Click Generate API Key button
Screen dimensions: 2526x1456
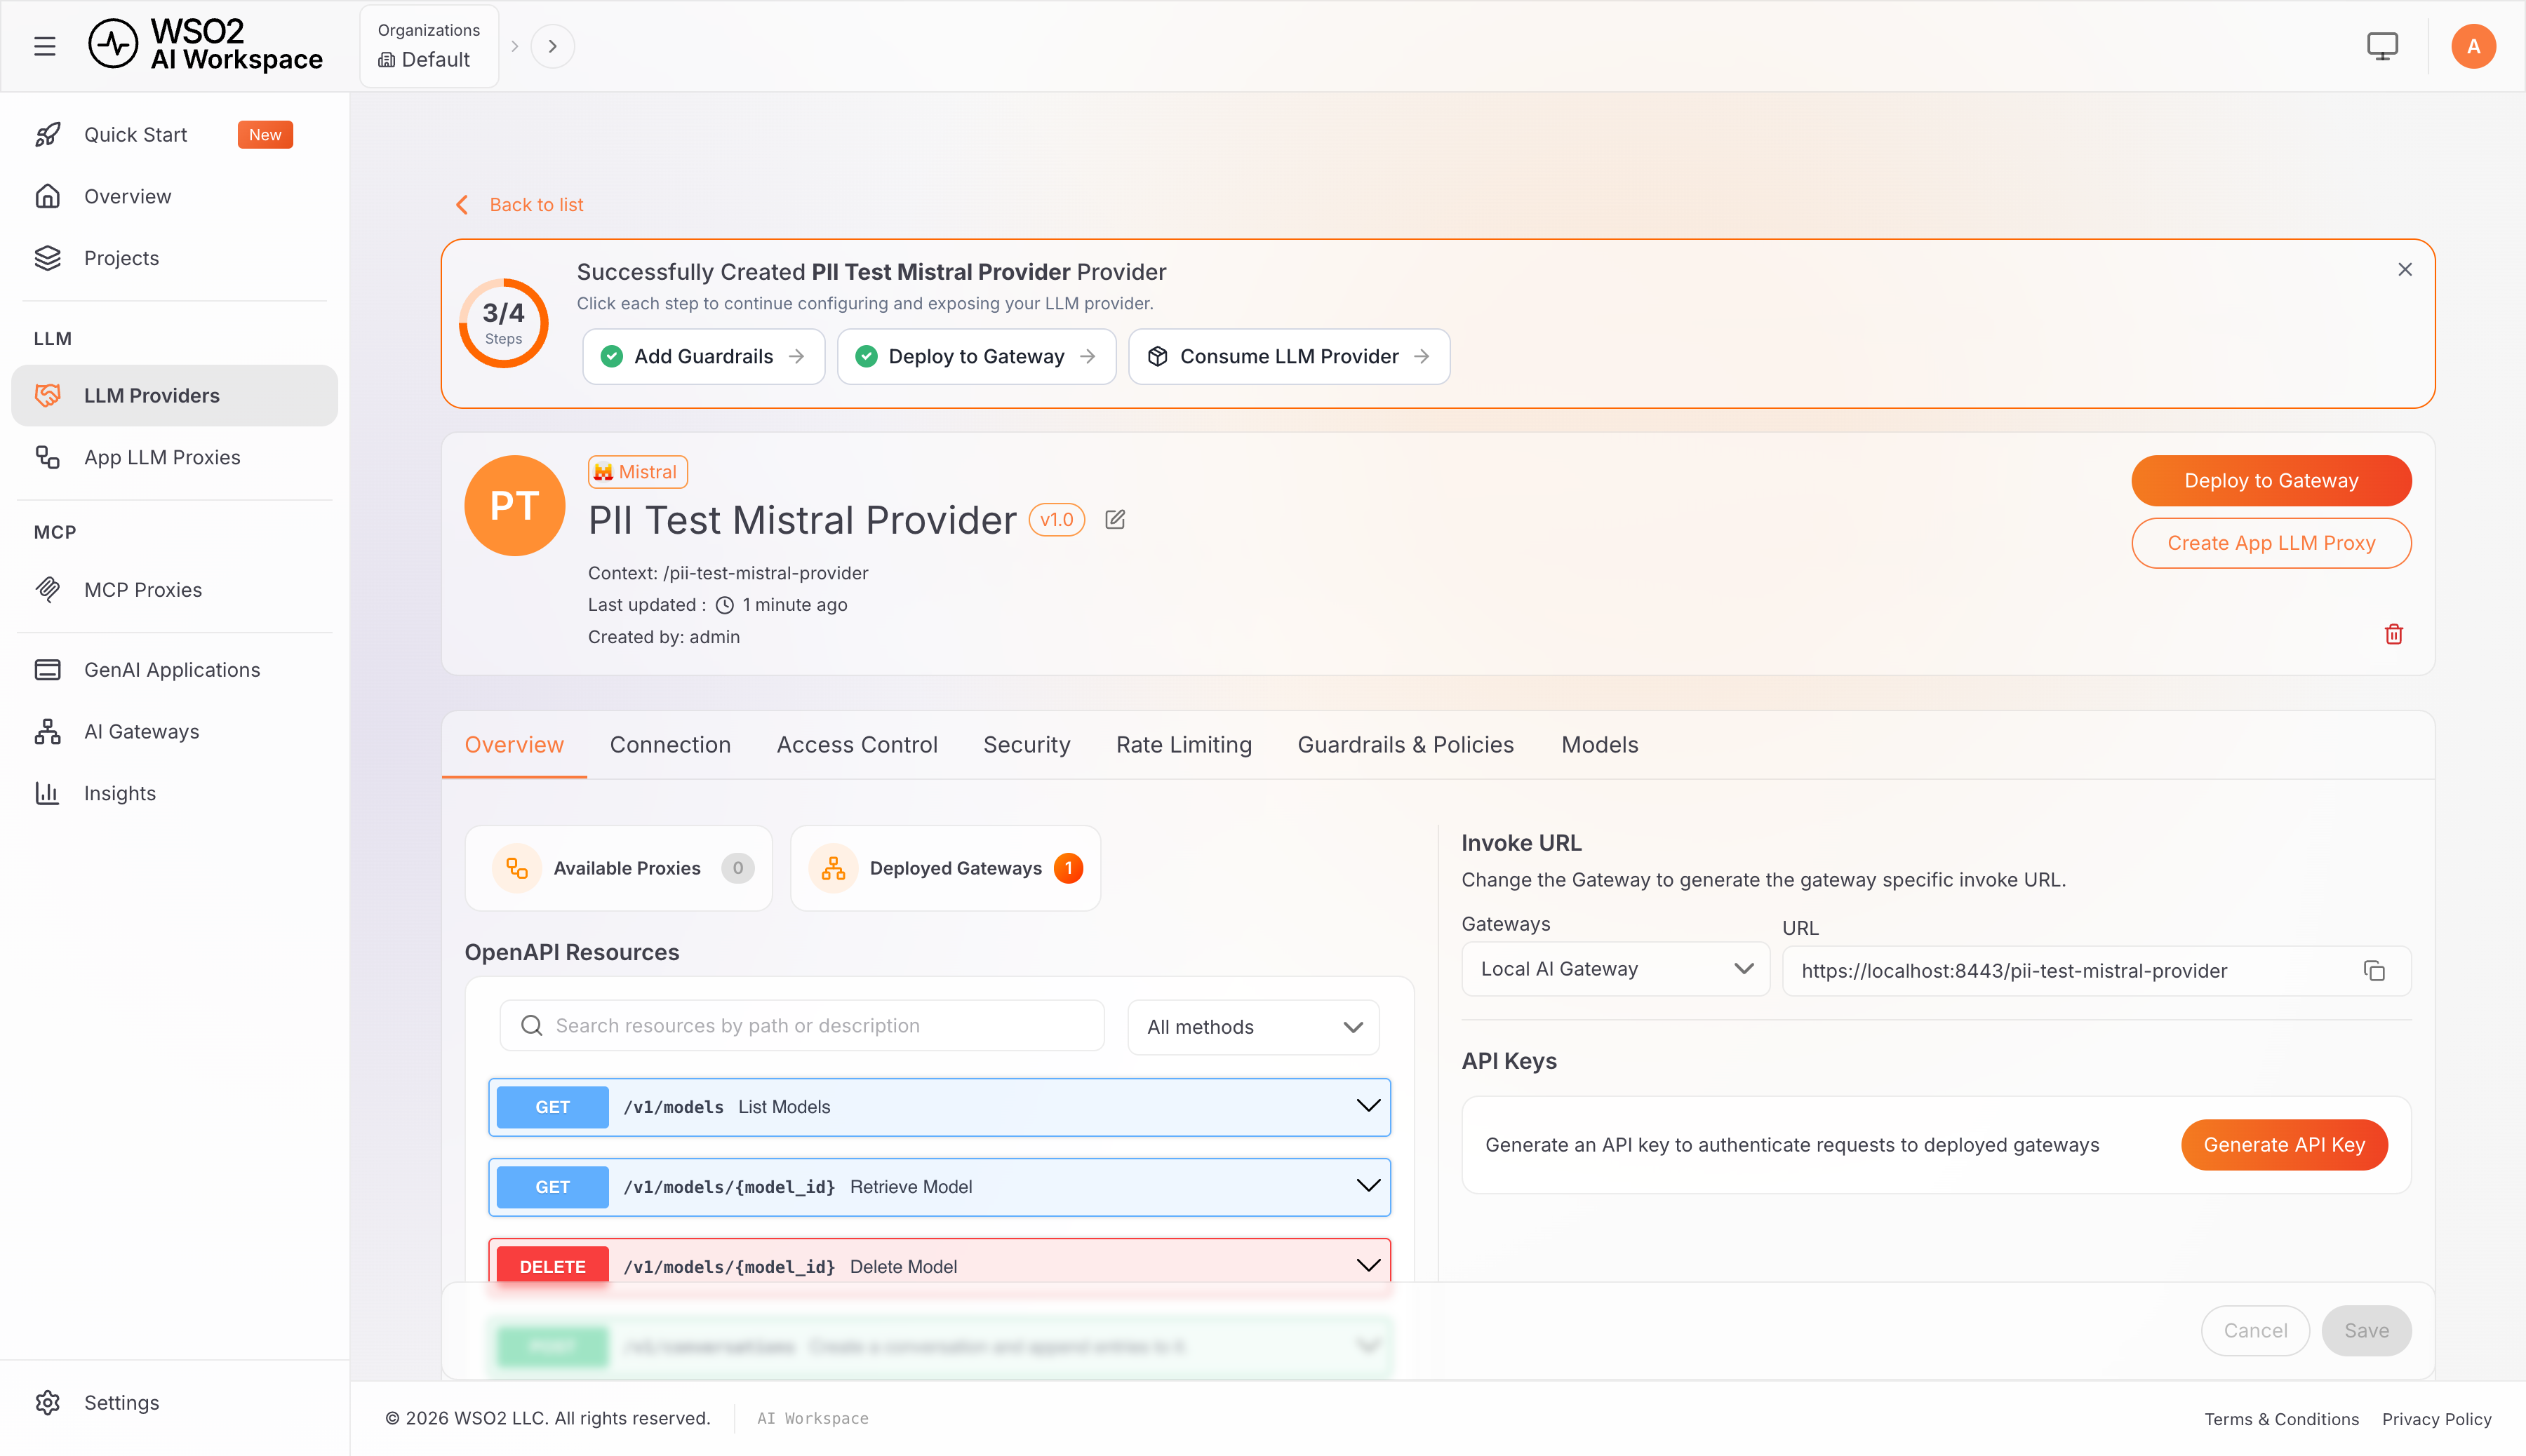point(2284,1144)
